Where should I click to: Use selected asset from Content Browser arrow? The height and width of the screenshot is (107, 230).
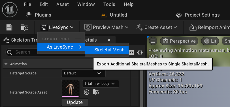87,92
